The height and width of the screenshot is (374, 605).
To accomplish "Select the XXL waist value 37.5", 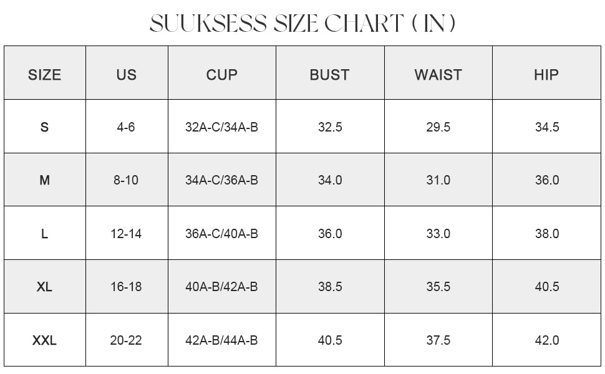I will point(438,340).
